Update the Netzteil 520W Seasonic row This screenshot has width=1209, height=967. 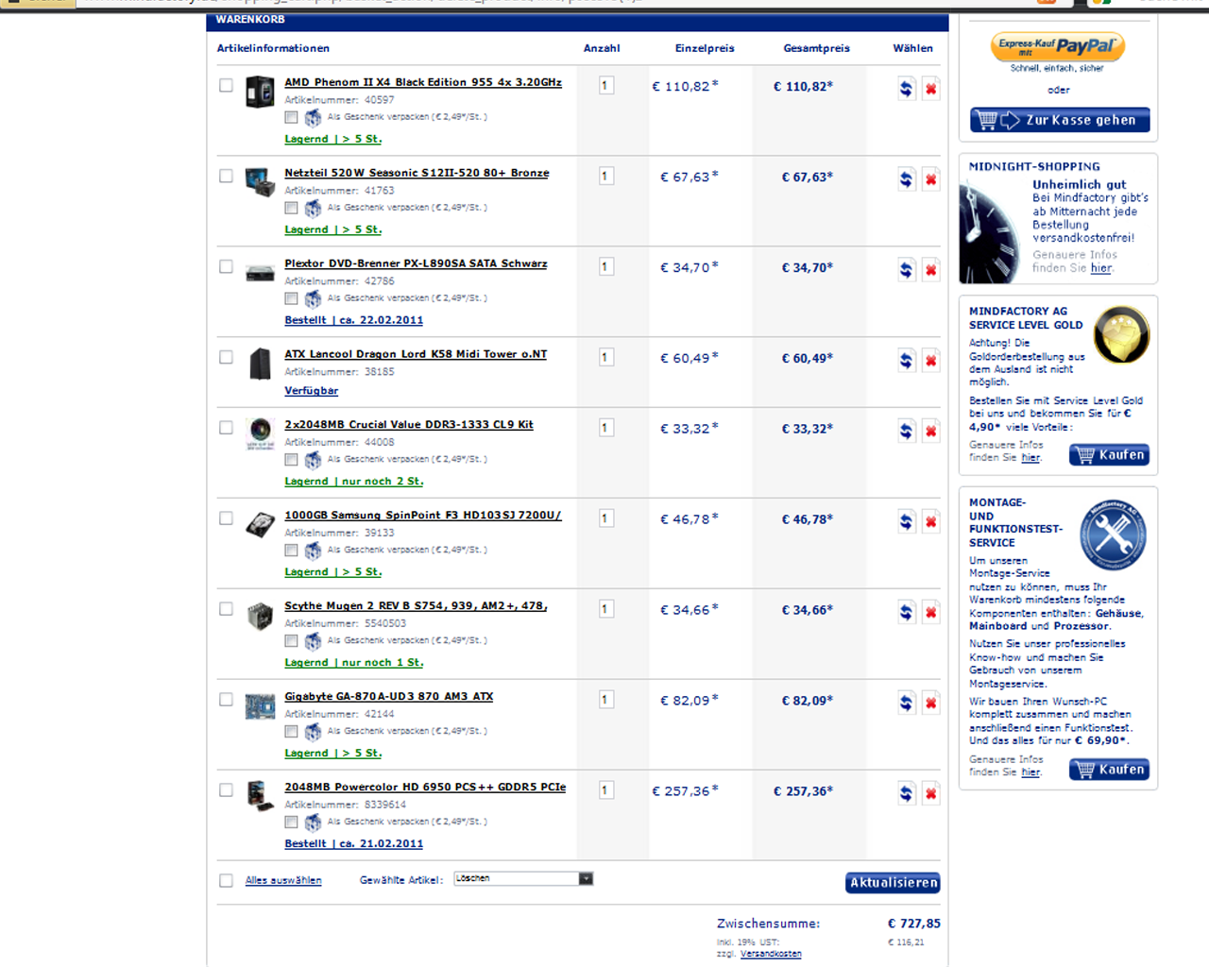pos(906,179)
